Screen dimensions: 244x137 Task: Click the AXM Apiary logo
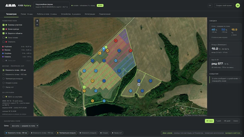pos(18,5)
